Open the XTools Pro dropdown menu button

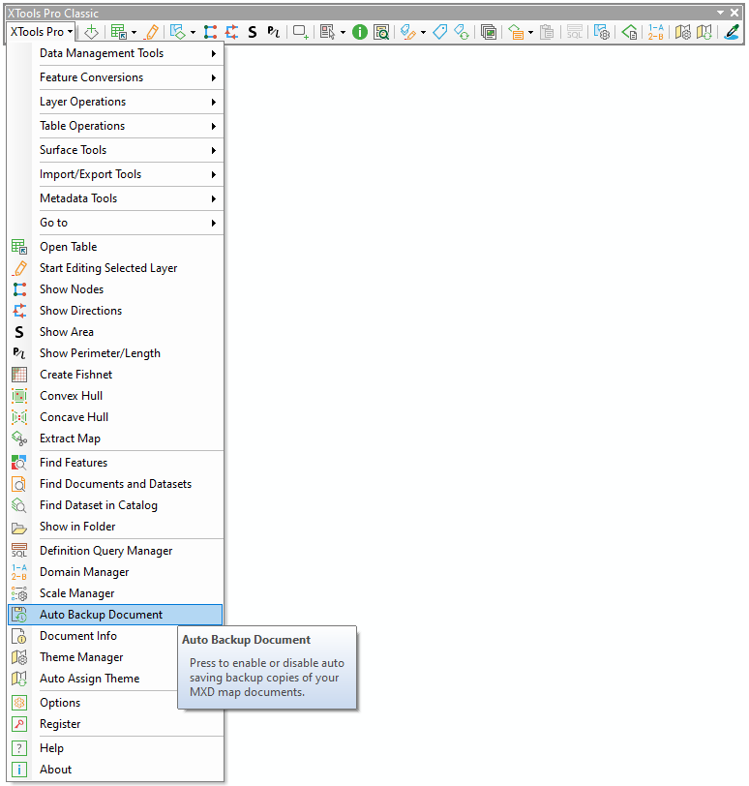(42, 32)
